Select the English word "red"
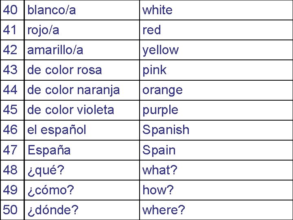This screenshot has height=220, width=293. click(x=152, y=30)
